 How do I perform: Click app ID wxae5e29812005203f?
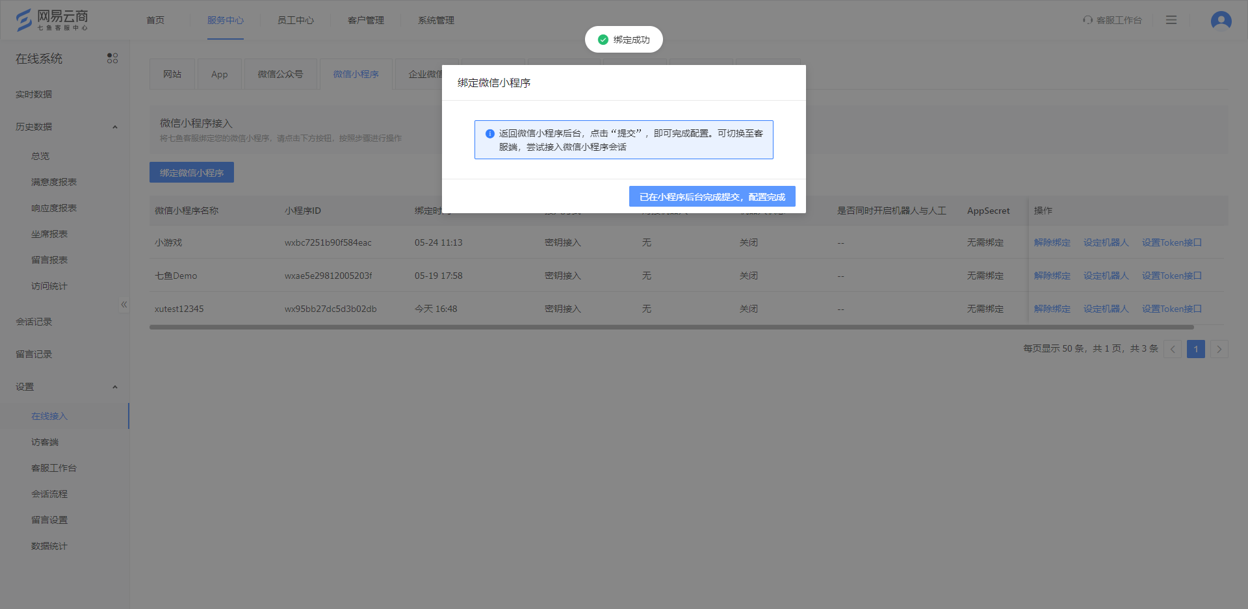pyautogui.click(x=328, y=276)
